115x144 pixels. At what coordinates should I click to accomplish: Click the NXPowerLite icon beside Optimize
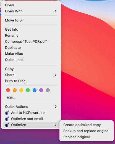(x=7, y=125)
